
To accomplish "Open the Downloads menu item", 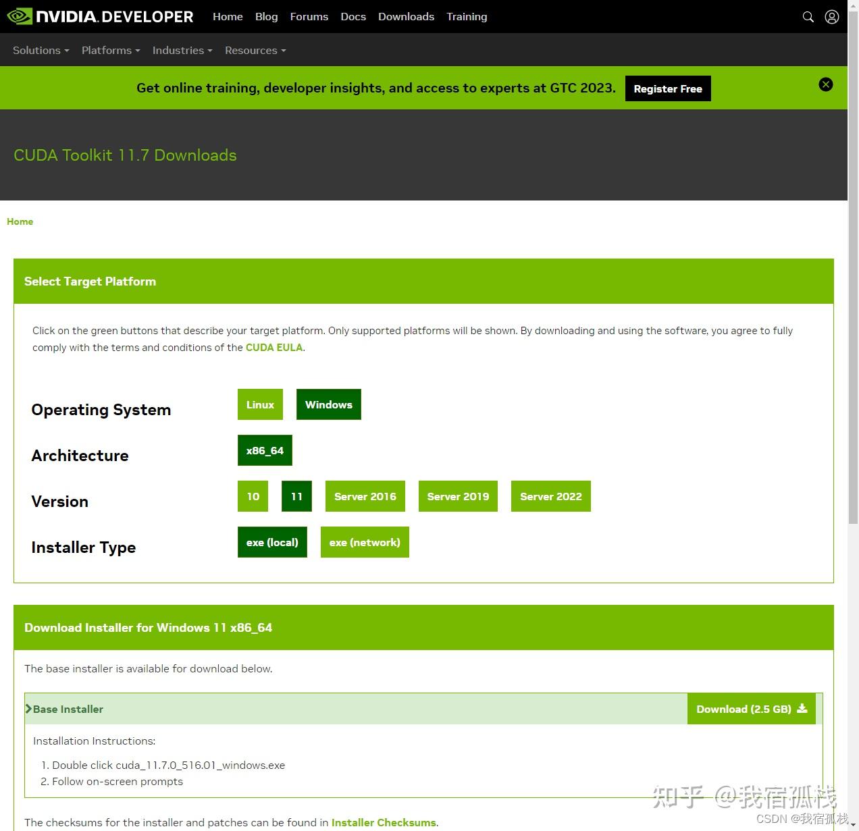I will pos(406,16).
